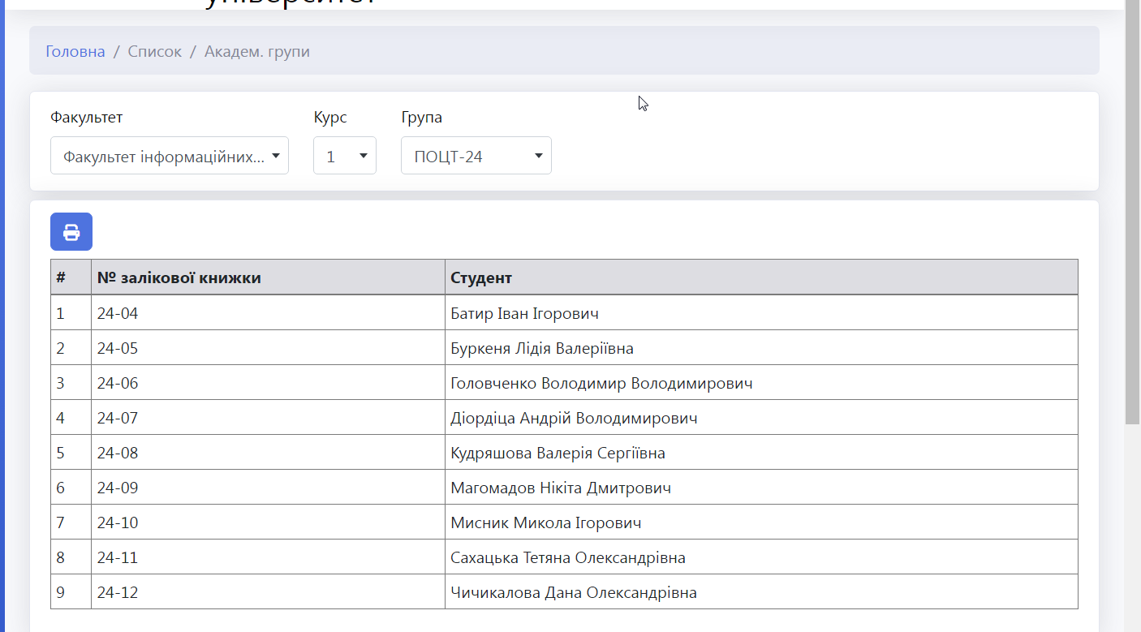Go to Головна breadcrumb link
This screenshot has width=1141, height=632.
75,52
